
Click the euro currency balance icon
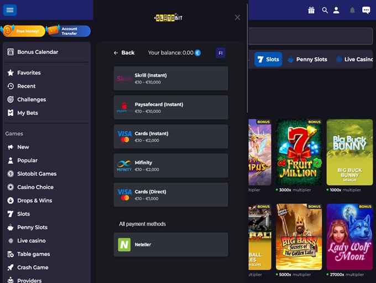pos(197,53)
